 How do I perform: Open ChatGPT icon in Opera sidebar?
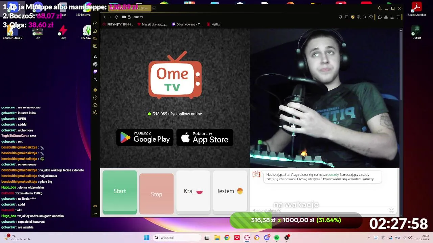[x=95, y=64]
